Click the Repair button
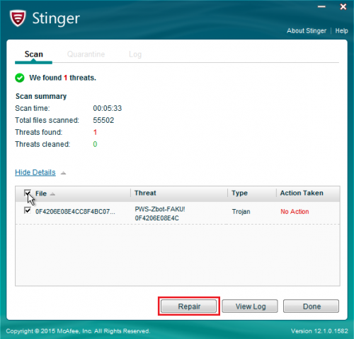The width and height of the screenshot is (354, 339). point(189,307)
